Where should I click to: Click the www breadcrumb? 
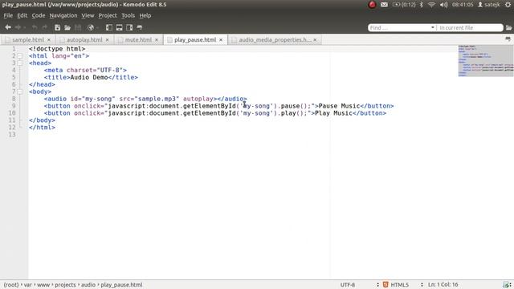43,285
